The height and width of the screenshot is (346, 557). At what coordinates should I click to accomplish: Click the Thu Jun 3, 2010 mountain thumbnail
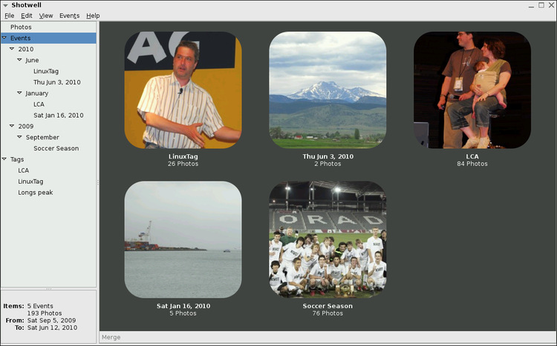(x=328, y=90)
